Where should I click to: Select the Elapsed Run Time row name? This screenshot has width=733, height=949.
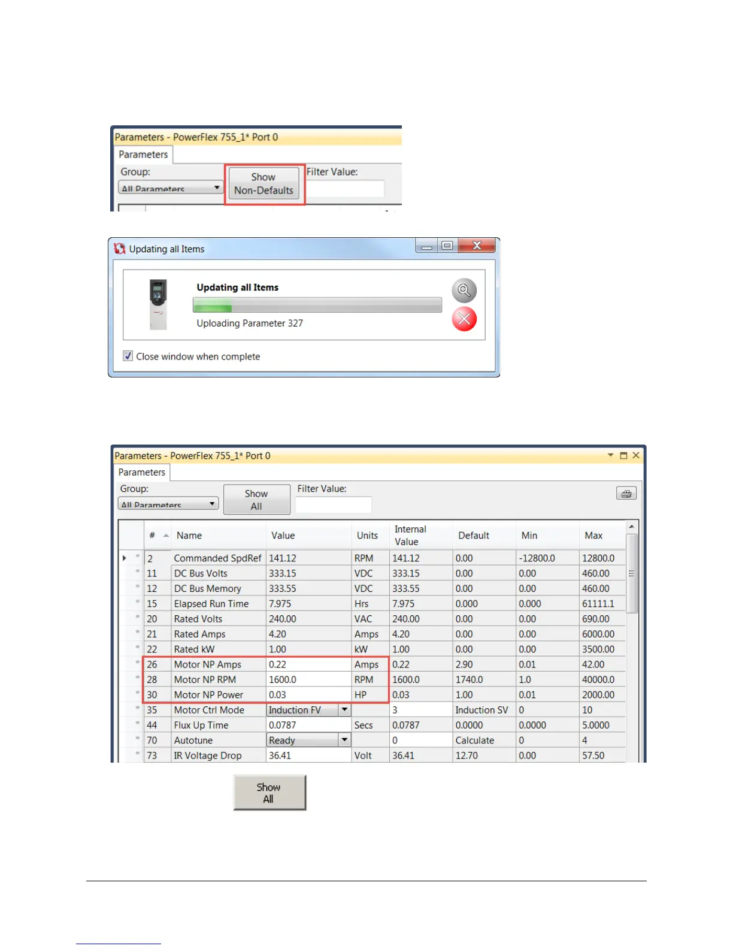click(x=211, y=604)
